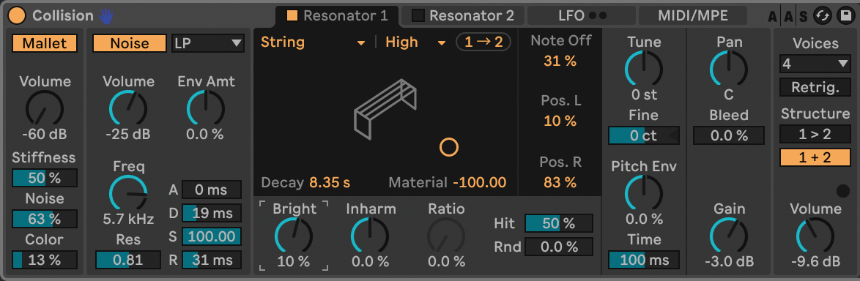Click the save preset disk icon

tap(844, 16)
